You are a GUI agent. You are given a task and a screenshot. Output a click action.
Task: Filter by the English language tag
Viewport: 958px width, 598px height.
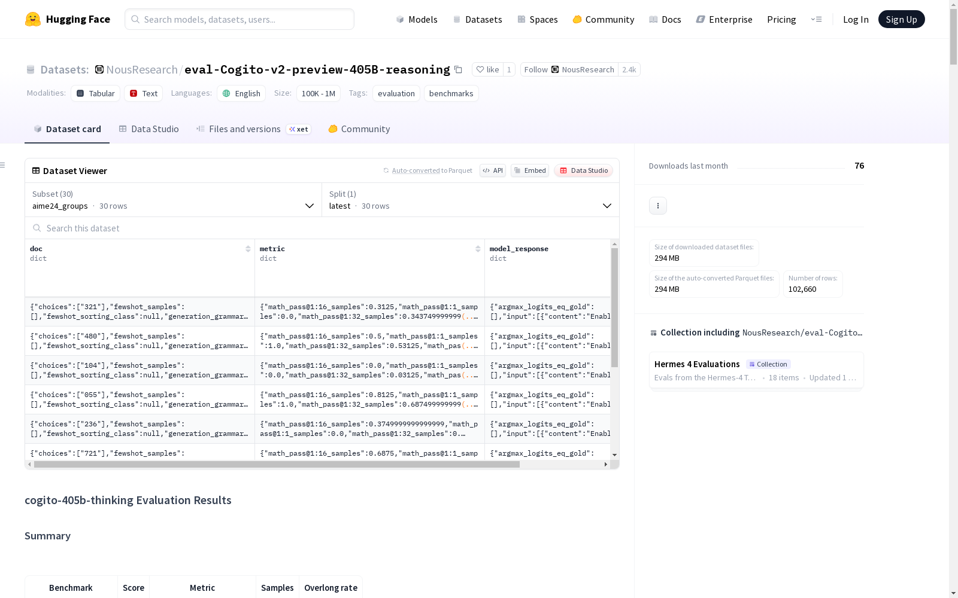coord(242,93)
